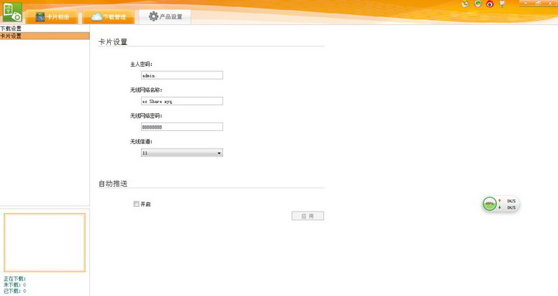
Task: Open the 无线信道 dropdown showing 11
Action: click(182, 153)
